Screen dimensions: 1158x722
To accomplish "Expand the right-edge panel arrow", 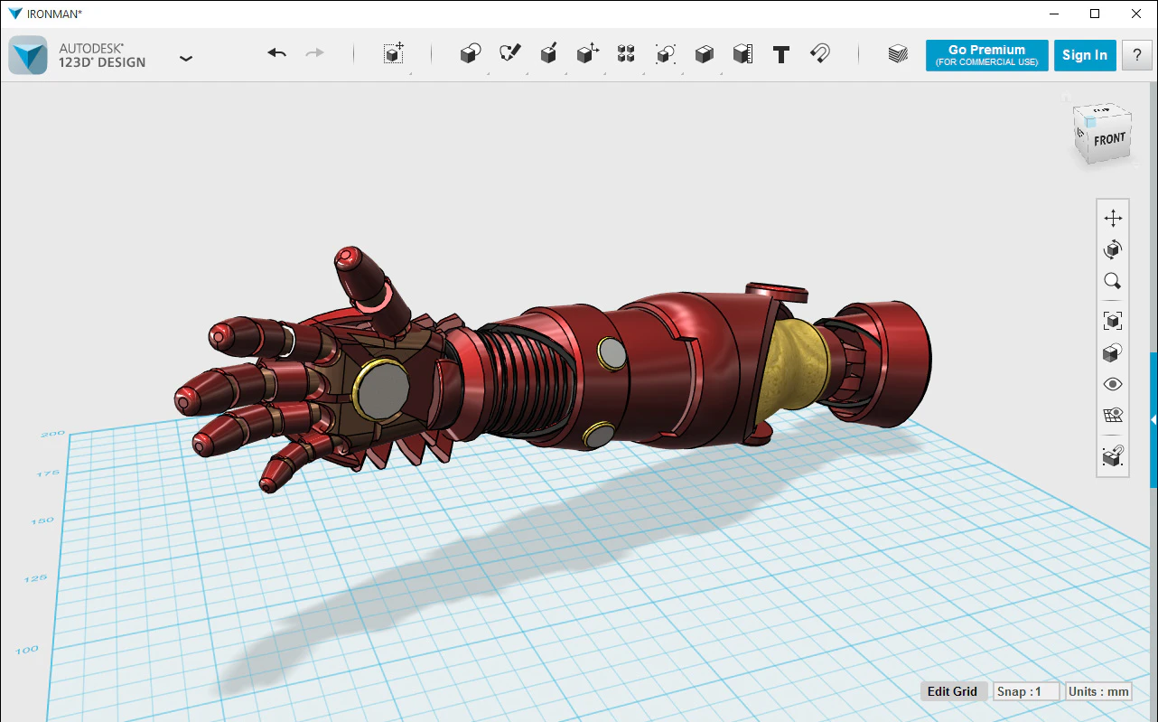I will pyautogui.click(x=1153, y=419).
